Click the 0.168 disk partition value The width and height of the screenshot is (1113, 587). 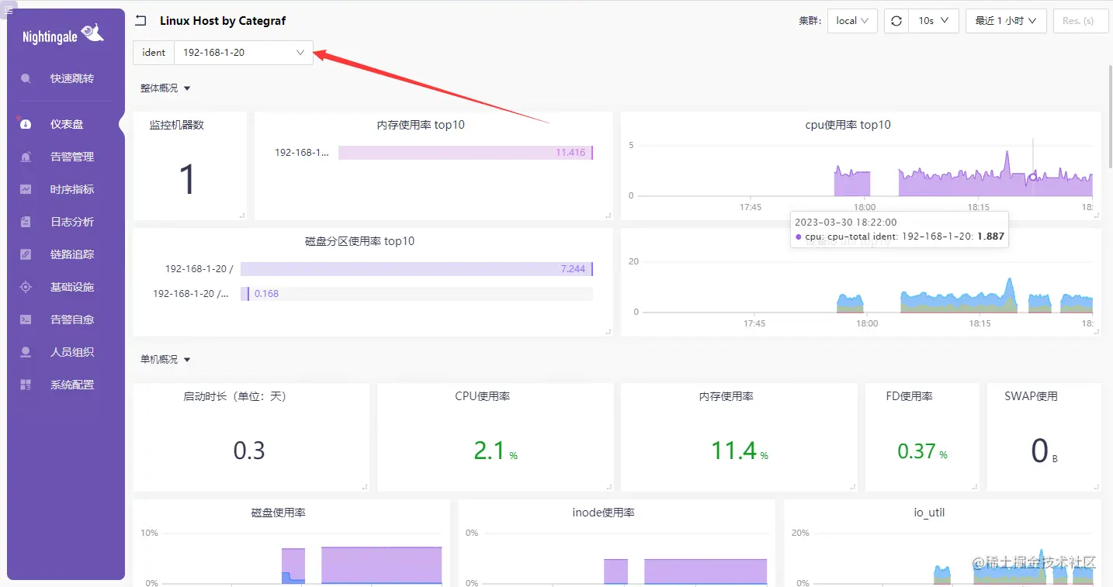coord(266,294)
